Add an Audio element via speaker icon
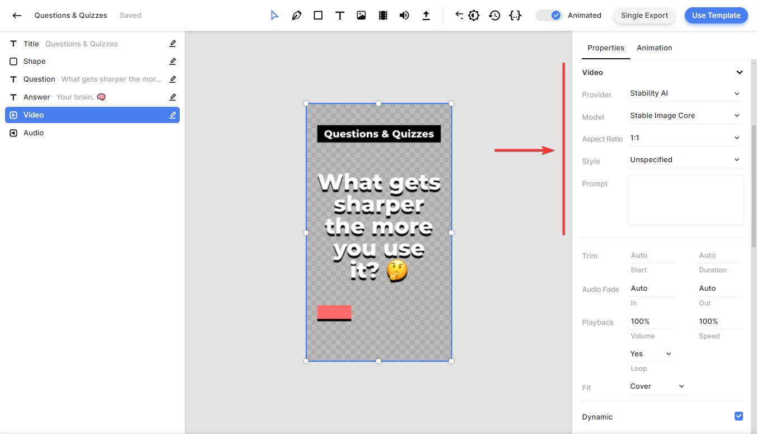The width and height of the screenshot is (757, 434). 404,16
